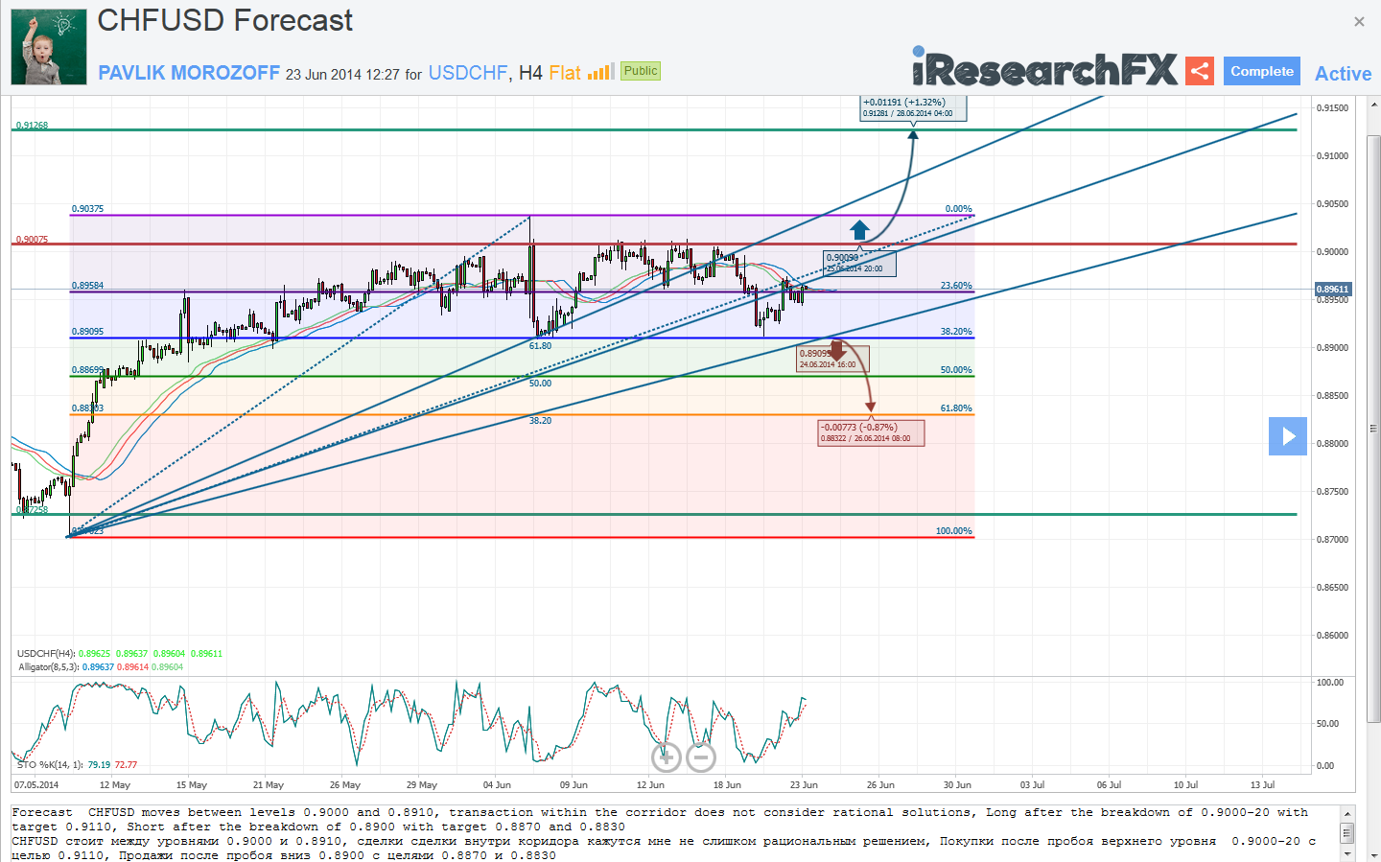Image resolution: width=1381 pixels, height=862 pixels.
Task: Zoom out with the minus circle
Action: 701,757
